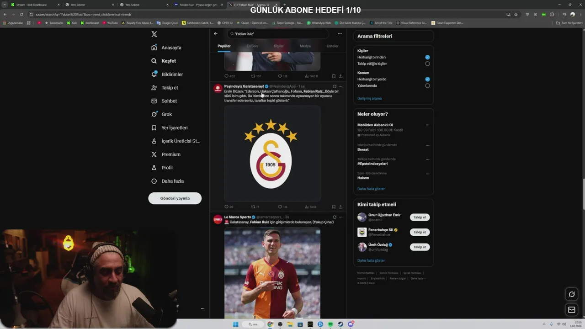Select Yakınlarında radio option
This screenshot has width=585, height=329.
click(x=427, y=85)
